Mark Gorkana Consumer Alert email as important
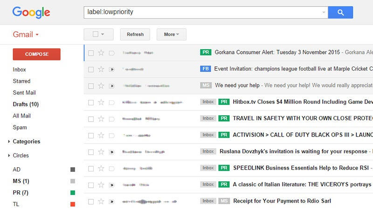Image resolution: width=373 pixels, height=209 pixels. point(112,53)
